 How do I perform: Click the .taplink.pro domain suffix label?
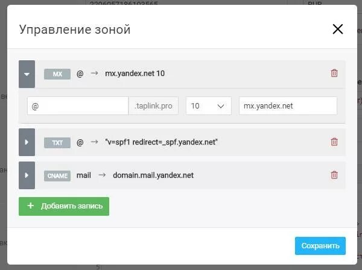tap(154, 105)
